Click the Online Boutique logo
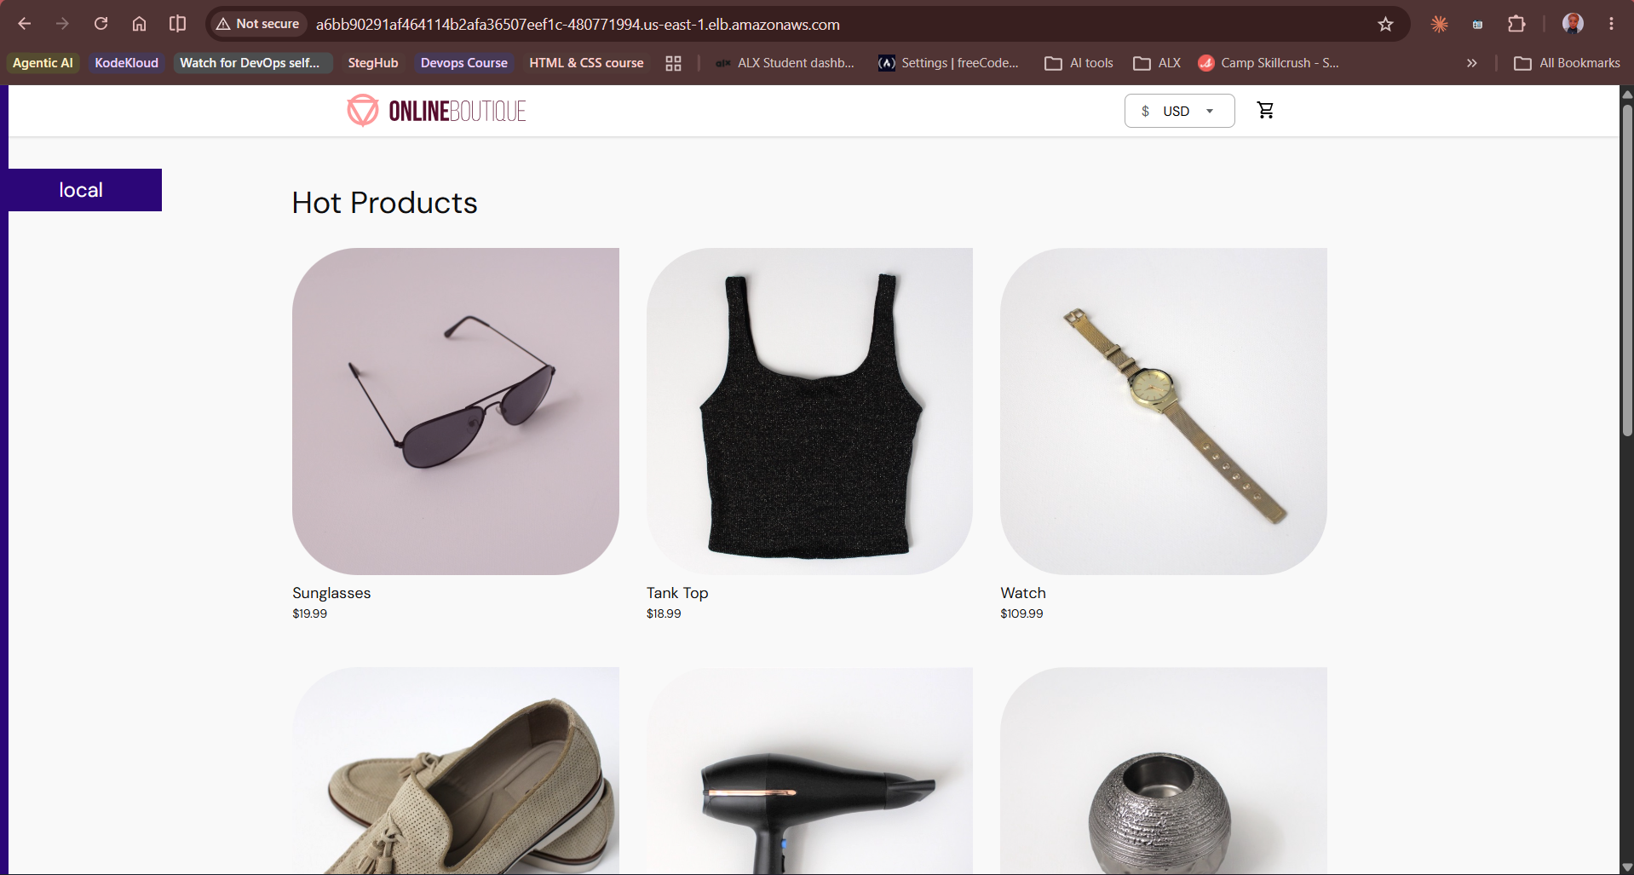 click(436, 111)
